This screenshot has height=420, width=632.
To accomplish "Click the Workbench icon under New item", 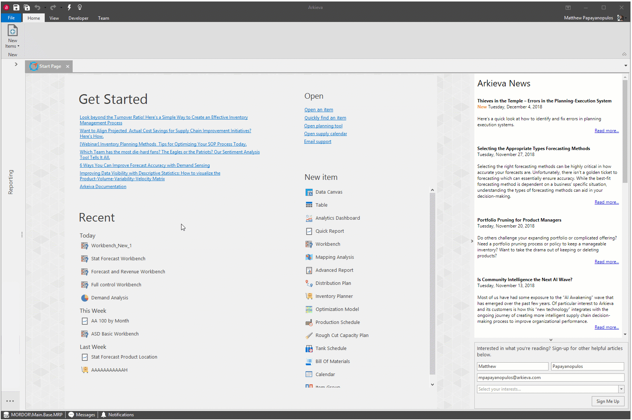I will coord(309,244).
